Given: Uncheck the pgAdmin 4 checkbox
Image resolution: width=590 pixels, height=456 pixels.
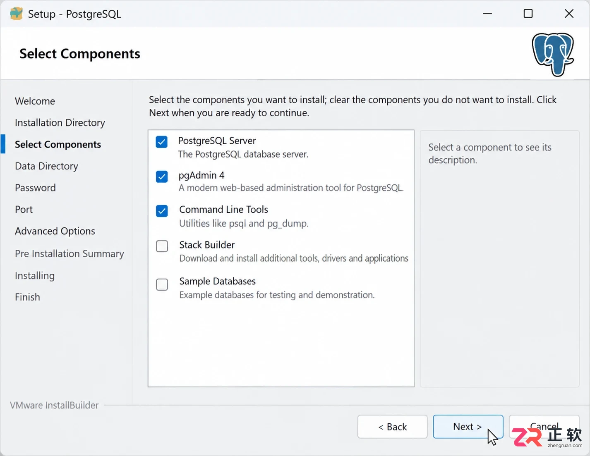Looking at the screenshot, I should (x=162, y=177).
